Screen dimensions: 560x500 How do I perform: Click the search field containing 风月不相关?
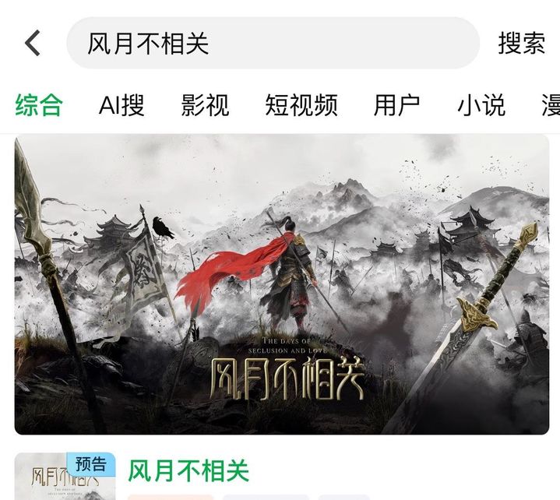[273, 43]
